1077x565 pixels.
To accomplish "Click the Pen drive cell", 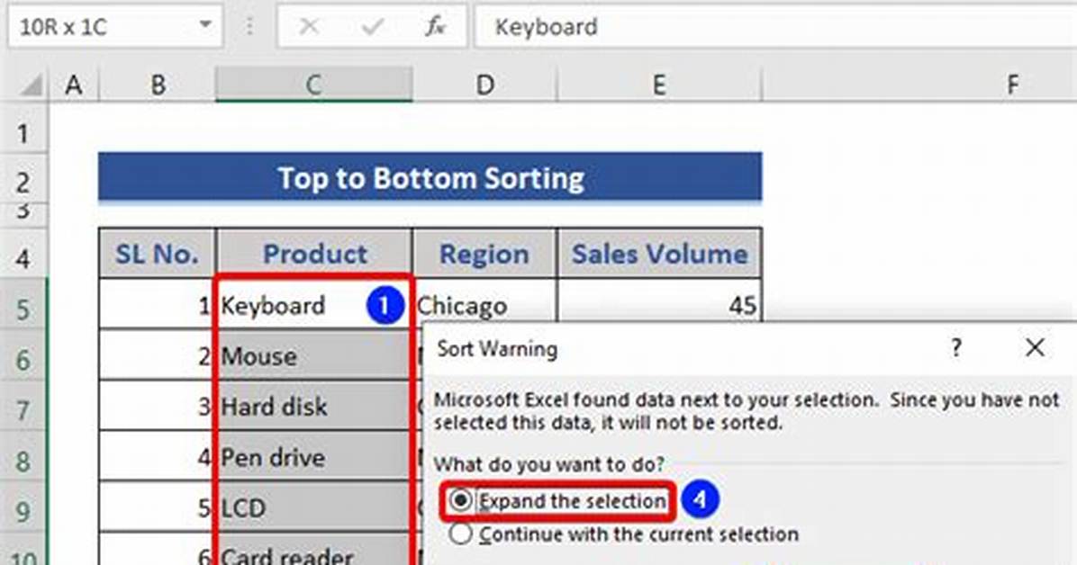I will point(313,457).
